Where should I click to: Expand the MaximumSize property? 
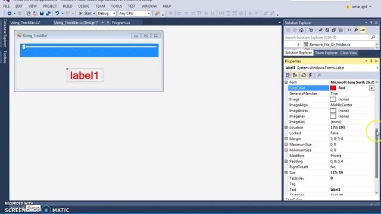point(286,144)
